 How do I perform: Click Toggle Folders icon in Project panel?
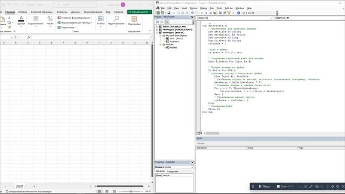[x=167, y=22]
